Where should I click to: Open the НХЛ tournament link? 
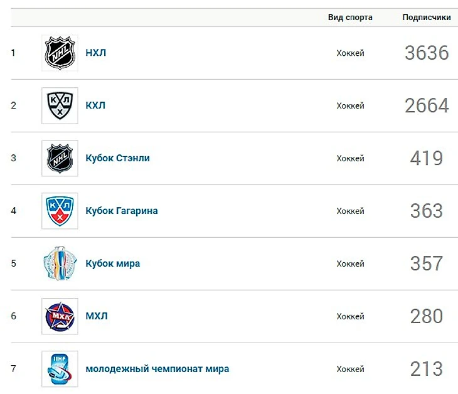click(96, 53)
